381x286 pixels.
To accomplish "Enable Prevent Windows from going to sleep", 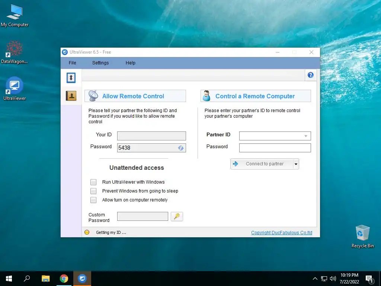I will tap(93, 191).
